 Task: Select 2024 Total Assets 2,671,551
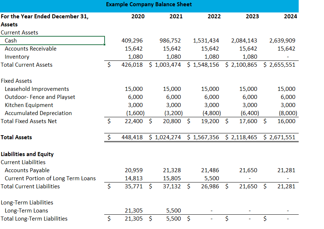[x=282, y=137]
